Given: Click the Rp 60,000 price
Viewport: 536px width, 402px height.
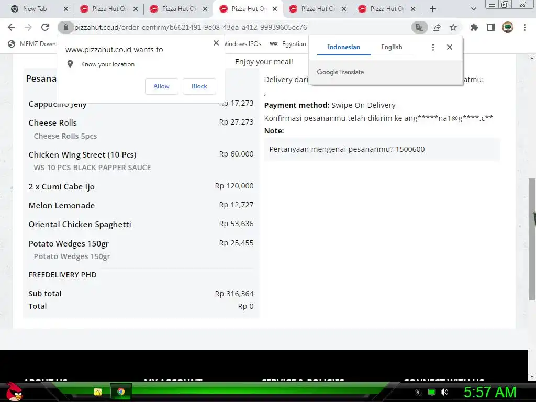Looking at the screenshot, I should coord(236,154).
